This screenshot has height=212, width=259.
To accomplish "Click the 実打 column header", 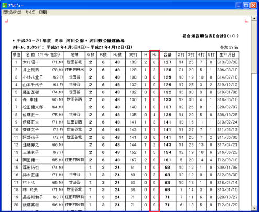I will point(133,55).
